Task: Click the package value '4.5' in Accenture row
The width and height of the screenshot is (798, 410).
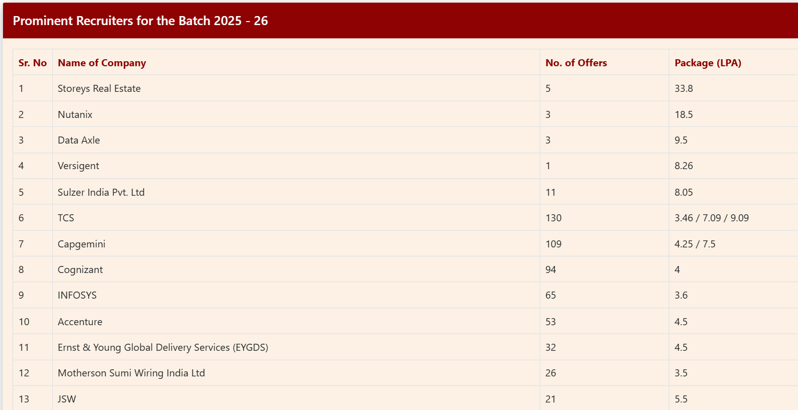Action: 681,322
